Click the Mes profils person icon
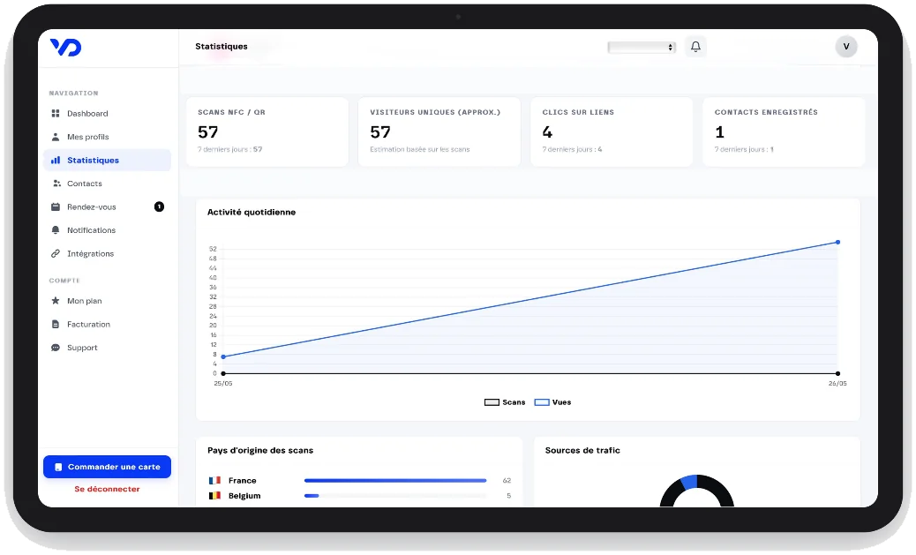This screenshot has width=916, height=555. pyautogui.click(x=56, y=137)
